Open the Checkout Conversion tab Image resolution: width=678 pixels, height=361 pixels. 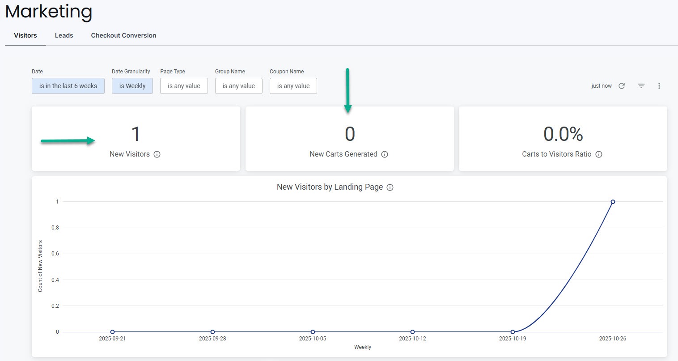(x=124, y=35)
